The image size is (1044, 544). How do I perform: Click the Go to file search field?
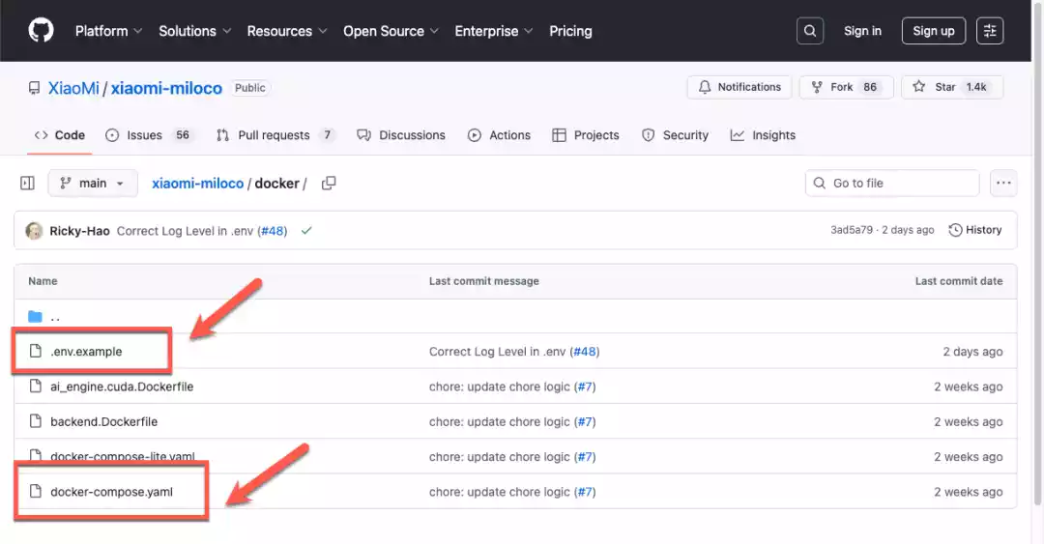892,184
